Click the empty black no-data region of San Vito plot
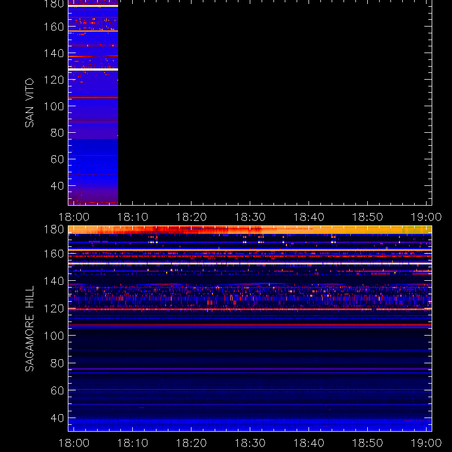The height and width of the screenshot is (452, 452). [275, 102]
